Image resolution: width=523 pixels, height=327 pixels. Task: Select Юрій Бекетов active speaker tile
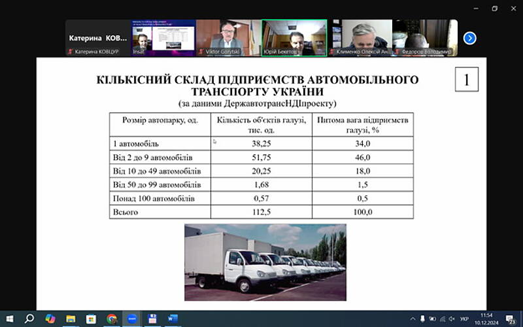[294, 38]
